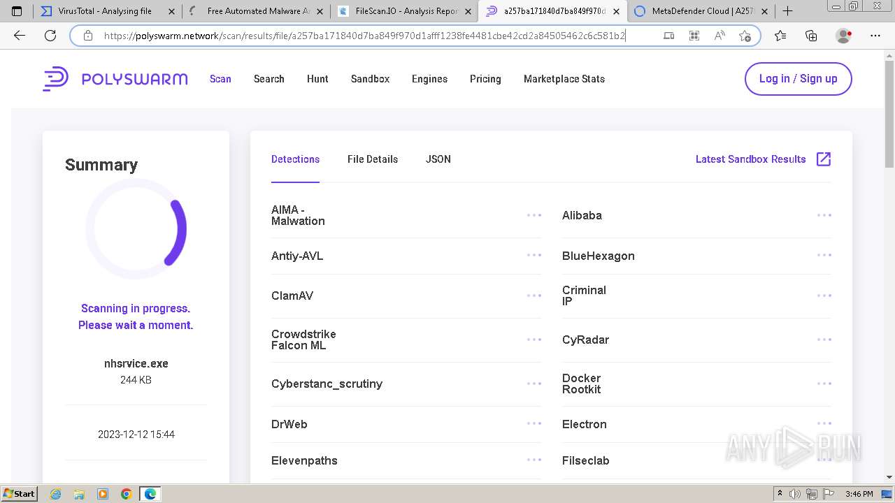Expand BlueHexagon result dots
The height and width of the screenshot is (503, 895).
pos(824,256)
